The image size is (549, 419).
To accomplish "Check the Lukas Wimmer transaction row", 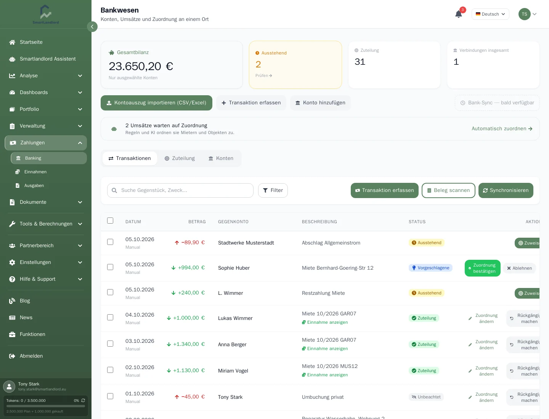I will coord(110,317).
